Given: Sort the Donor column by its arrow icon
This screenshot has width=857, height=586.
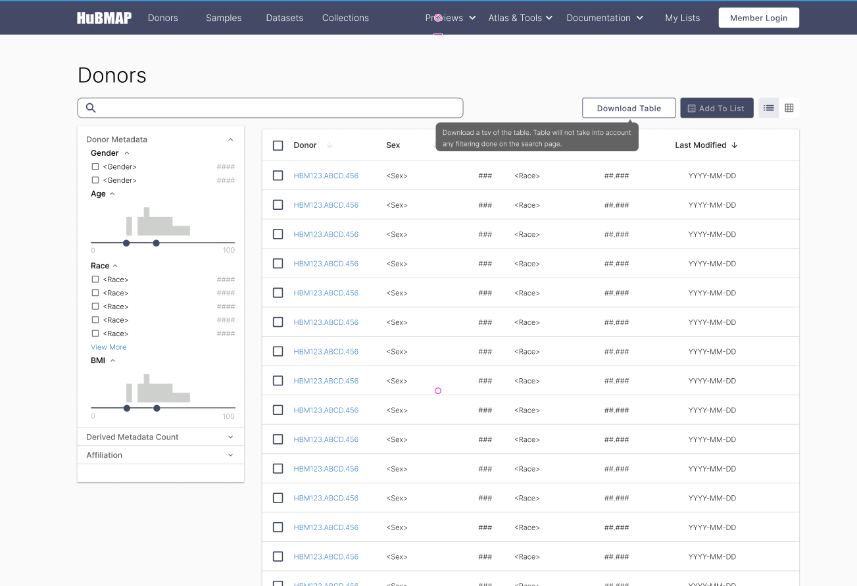Looking at the screenshot, I should 329,145.
